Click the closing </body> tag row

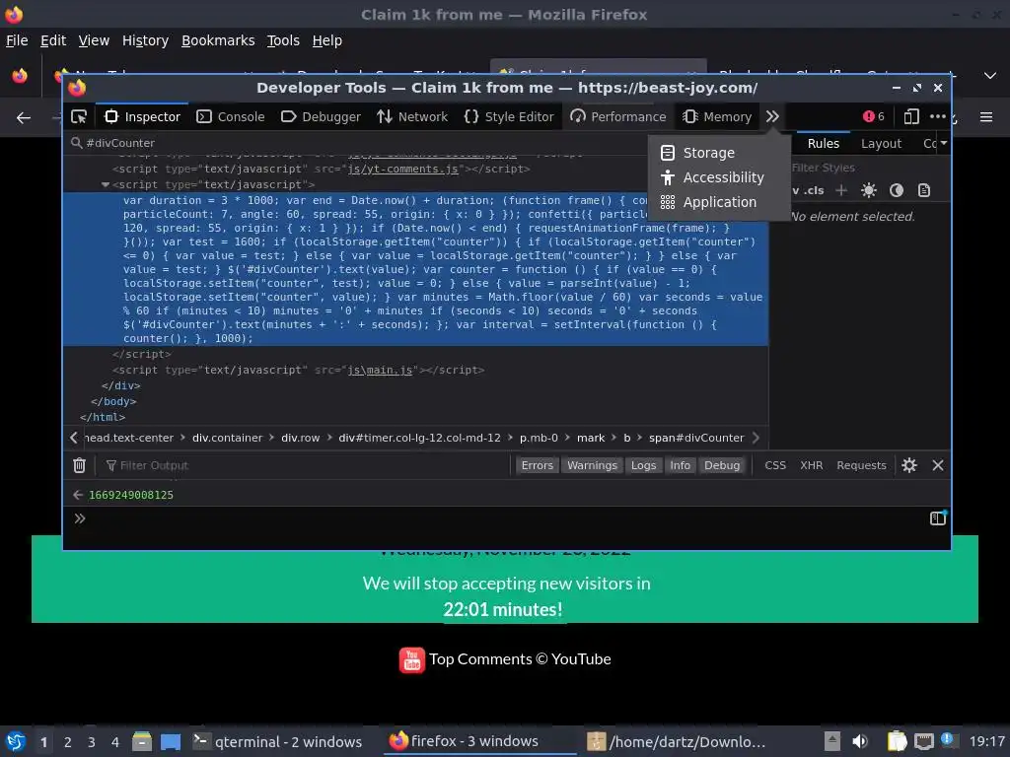[113, 401]
